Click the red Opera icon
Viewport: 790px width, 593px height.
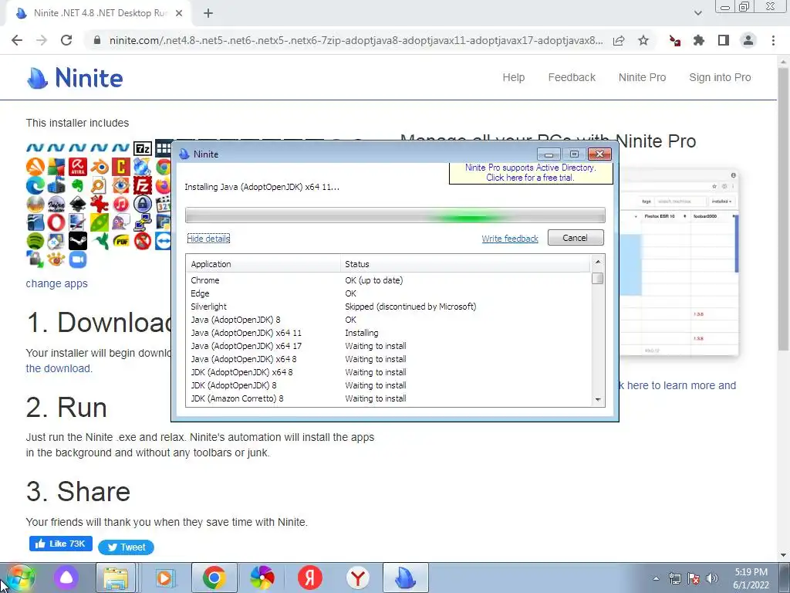[56, 222]
